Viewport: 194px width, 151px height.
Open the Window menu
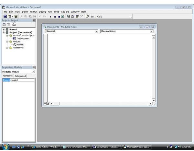click(75, 12)
